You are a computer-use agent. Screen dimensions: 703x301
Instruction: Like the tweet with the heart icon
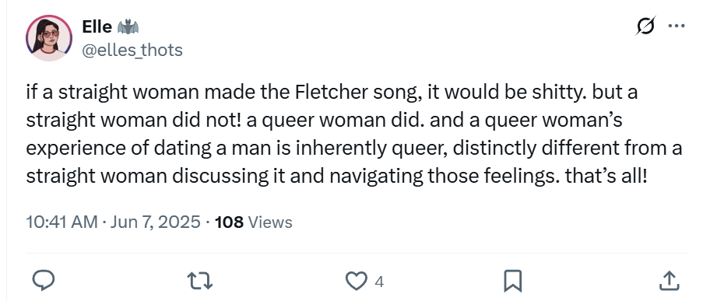coord(356,281)
